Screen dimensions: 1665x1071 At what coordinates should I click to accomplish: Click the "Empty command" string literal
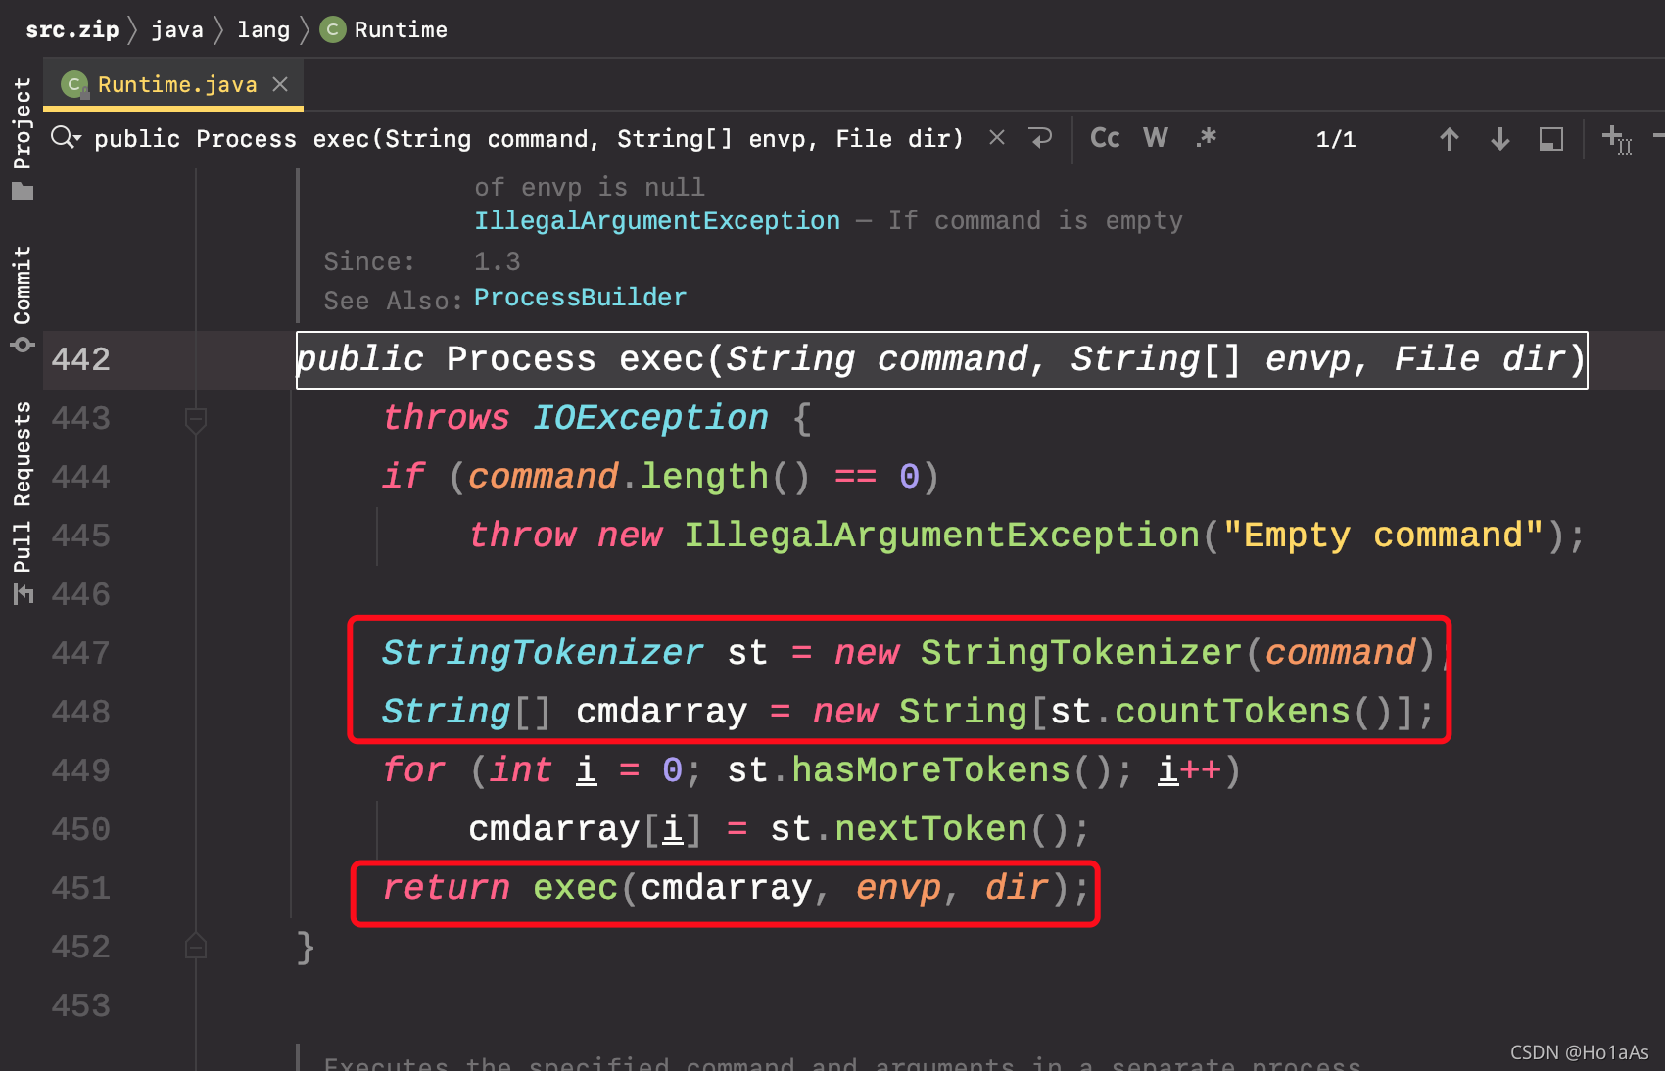pyautogui.click(x=1384, y=535)
